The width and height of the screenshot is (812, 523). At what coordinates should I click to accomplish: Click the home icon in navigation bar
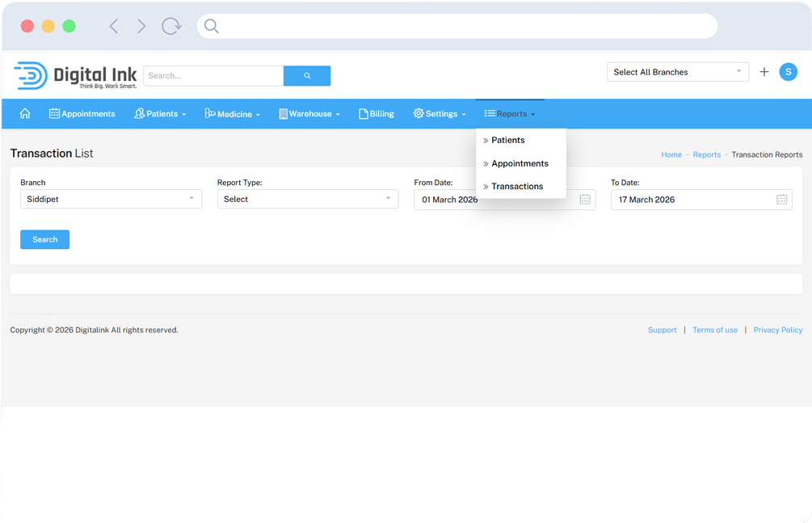coord(25,114)
